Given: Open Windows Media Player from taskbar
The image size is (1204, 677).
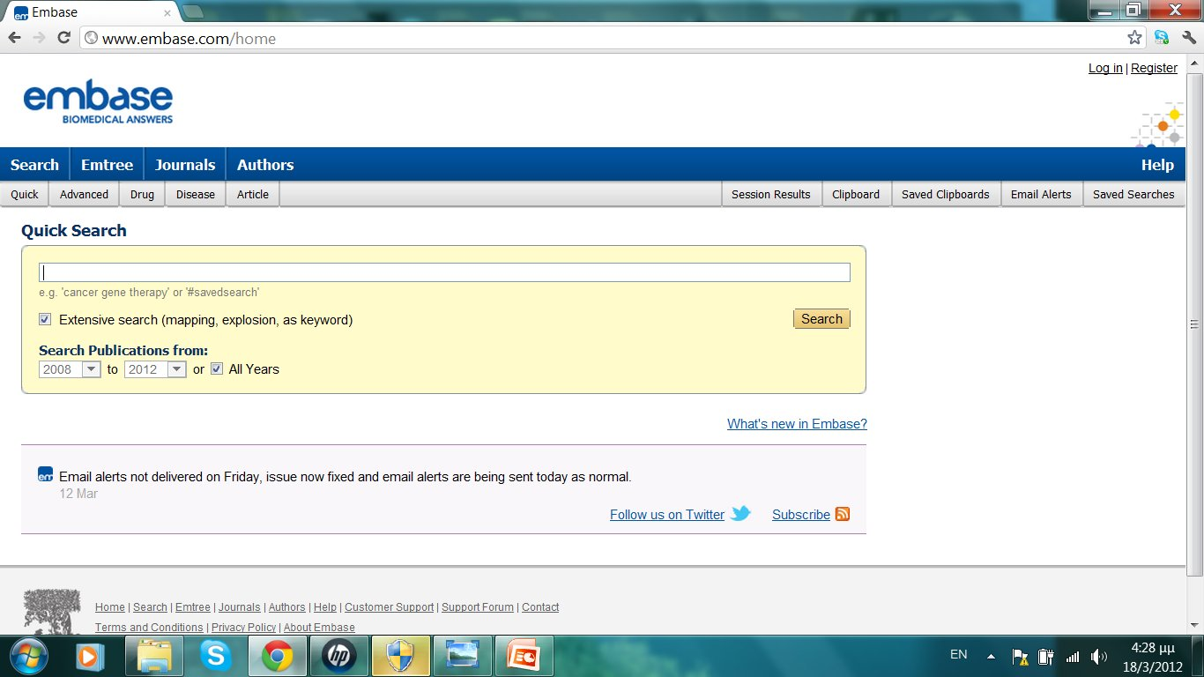Looking at the screenshot, I should coord(90,656).
